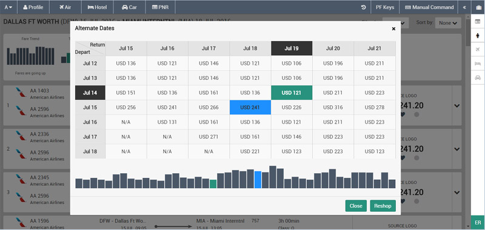The width and height of the screenshot is (485, 230).
Task: Select USD 221 fare in Jul 18 row
Action: [x=250, y=151]
